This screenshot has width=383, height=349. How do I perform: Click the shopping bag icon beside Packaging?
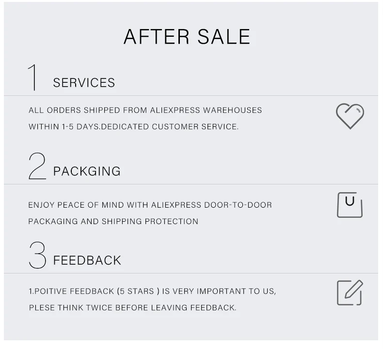350,205
